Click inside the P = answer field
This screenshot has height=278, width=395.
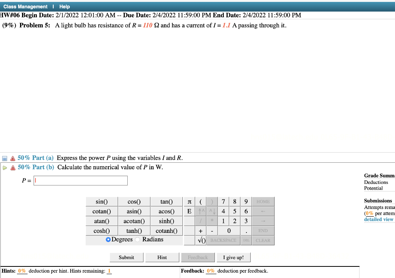[80, 180]
